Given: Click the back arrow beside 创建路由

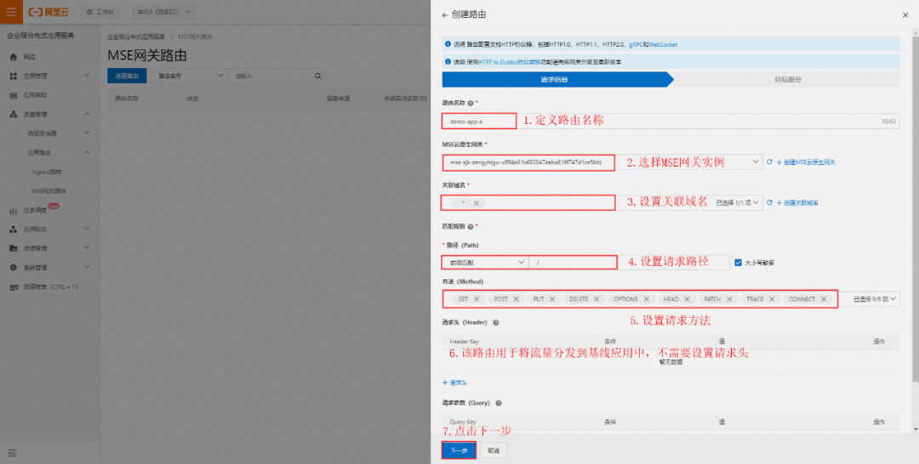Looking at the screenshot, I should [445, 14].
